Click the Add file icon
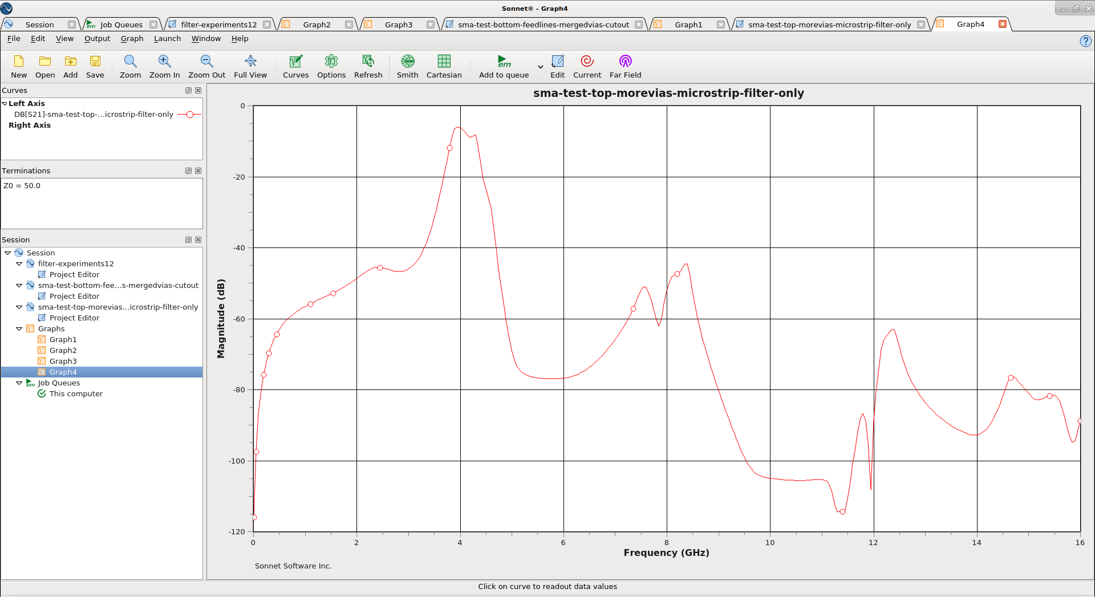Image resolution: width=1095 pixels, height=597 pixels. (x=71, y=61)
